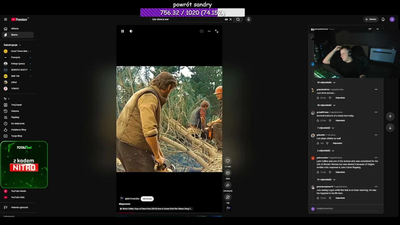Expand the 7 odpowiedzi replies
The width and height of the screenshot is (400, 225).
point(326,128)
